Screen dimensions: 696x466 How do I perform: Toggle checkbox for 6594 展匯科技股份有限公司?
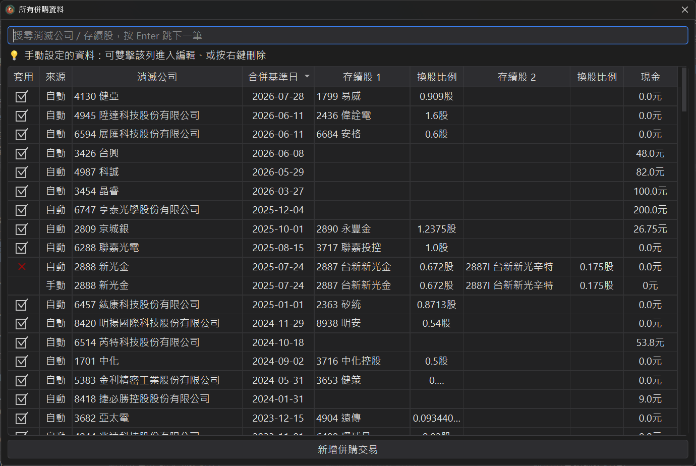pos(21,134)
